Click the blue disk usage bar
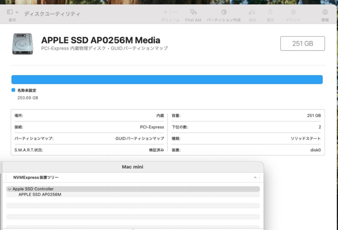 (x=167, y=80)
